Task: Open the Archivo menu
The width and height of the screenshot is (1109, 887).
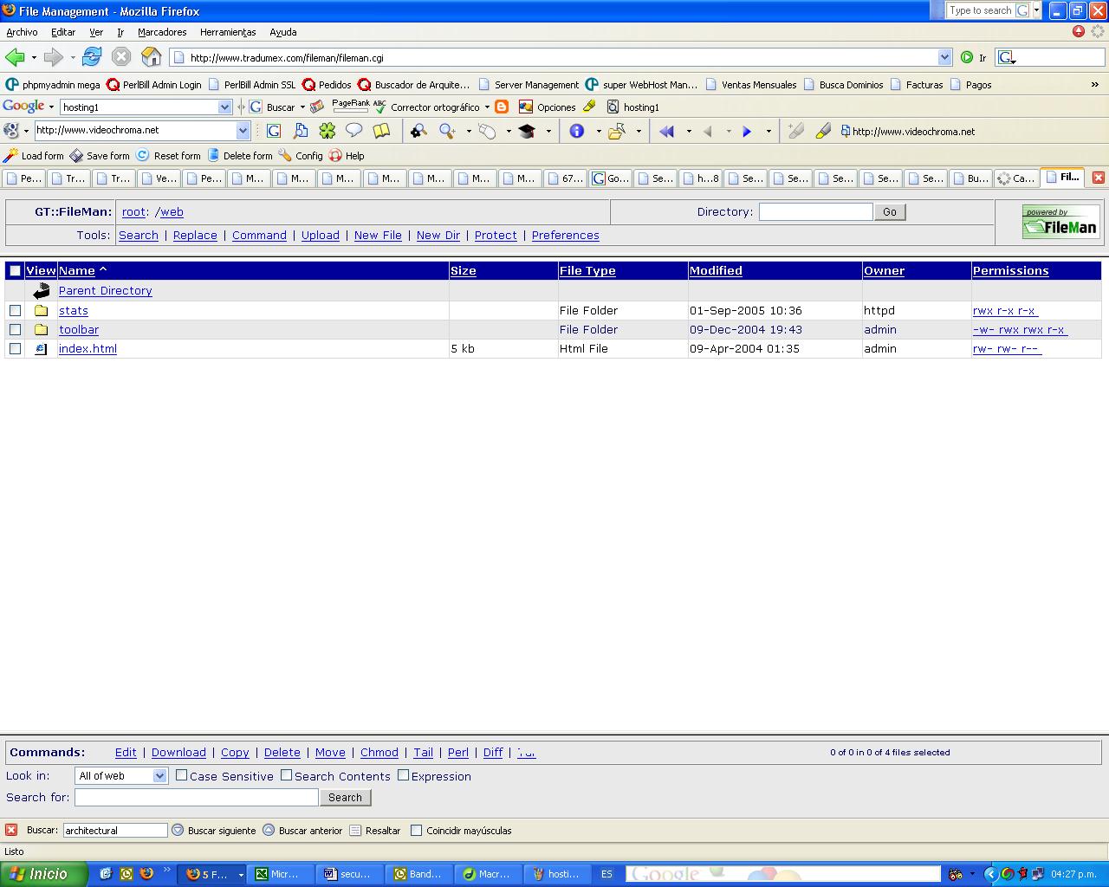Action: tap(22, 32)
